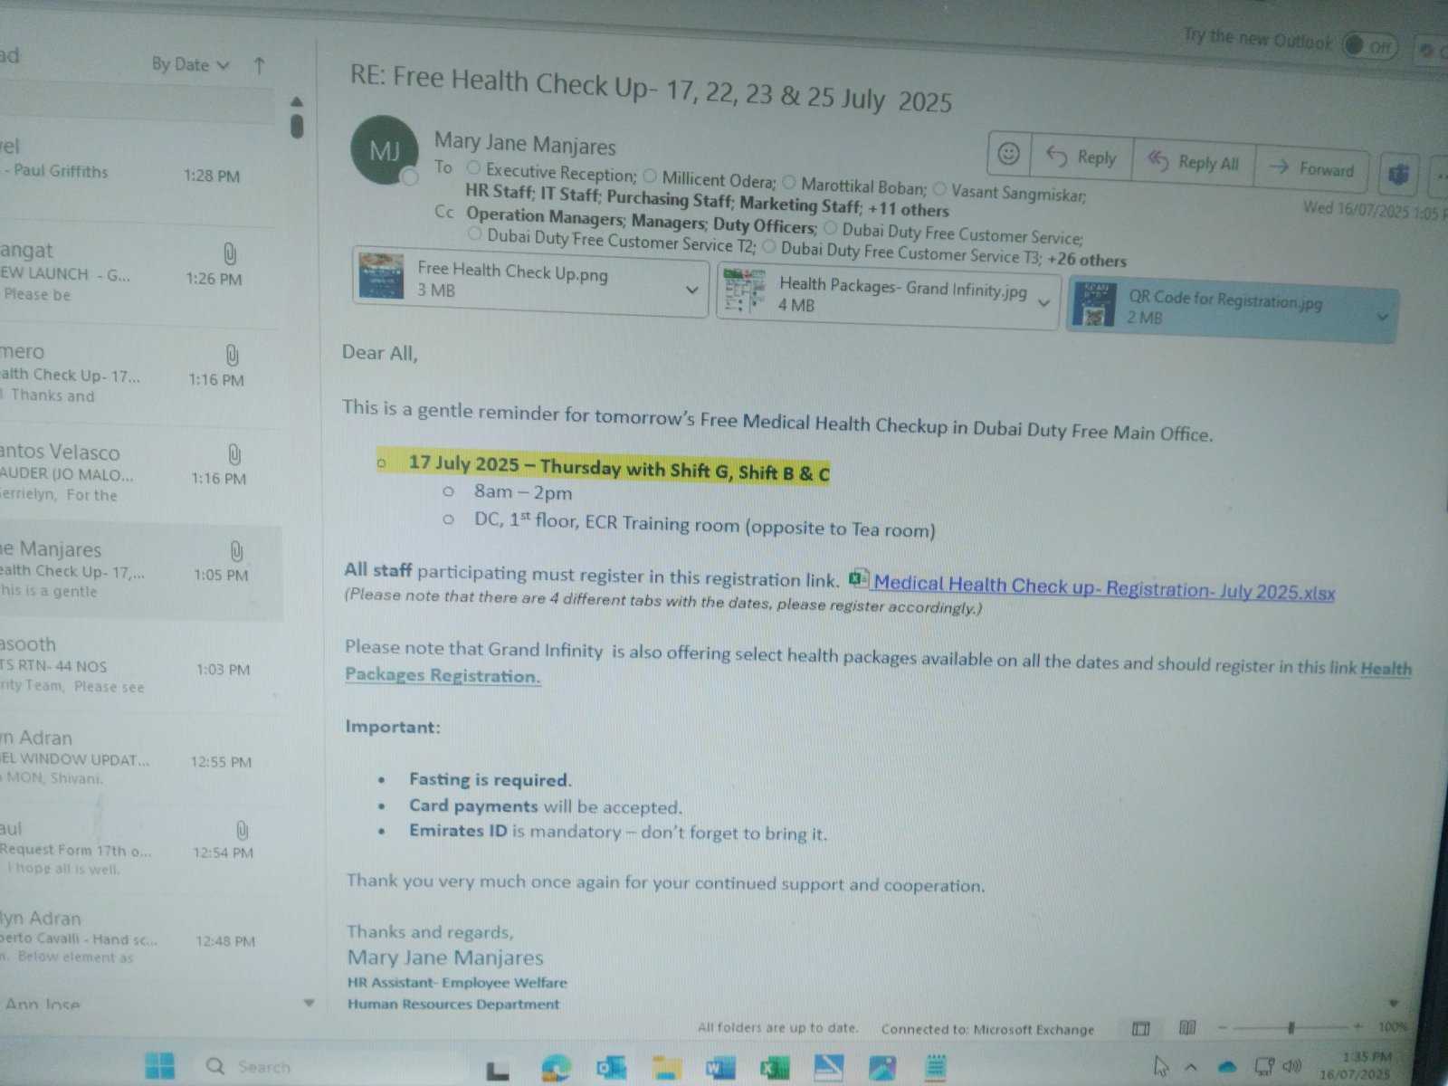
Task: Click Reply All button
Action: [x=1194, y=162]
